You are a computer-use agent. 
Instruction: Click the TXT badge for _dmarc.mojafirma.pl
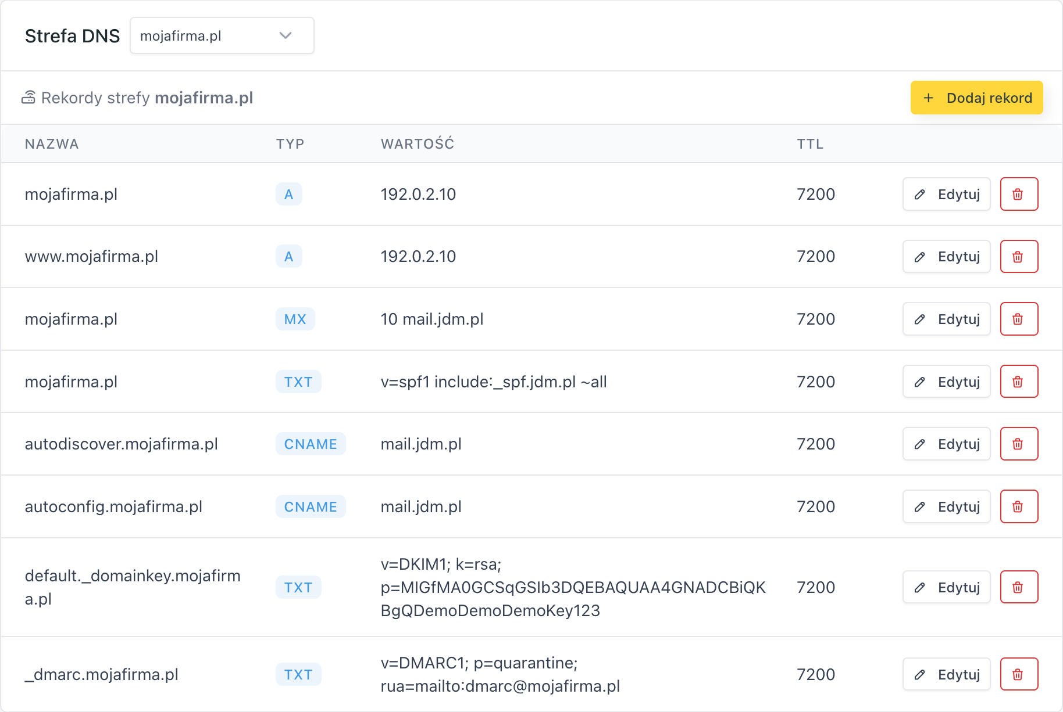coord(298,674)
